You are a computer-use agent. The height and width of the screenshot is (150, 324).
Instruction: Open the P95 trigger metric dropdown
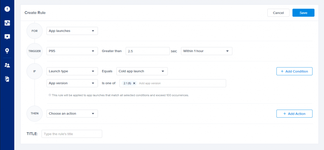click(72, 51)
